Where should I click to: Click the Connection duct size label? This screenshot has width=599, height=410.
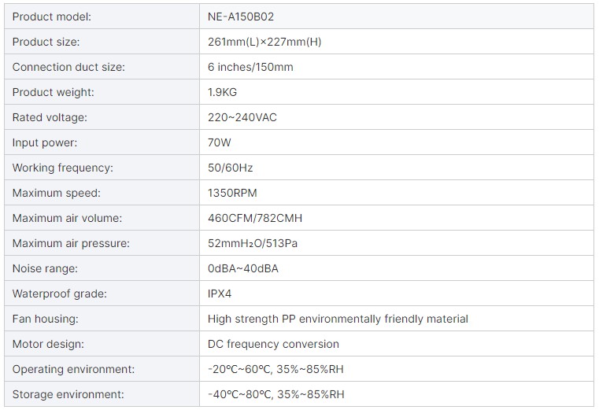click(68, 67)
